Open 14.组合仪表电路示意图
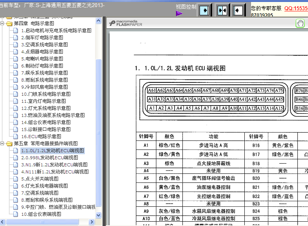Image resolution: width=308 pixels, height=226 pixels. coord(46,122)
